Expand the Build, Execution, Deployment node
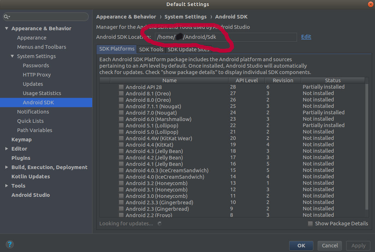The height and width of the screenshot is (252, 375). click(x=6, y=167)
